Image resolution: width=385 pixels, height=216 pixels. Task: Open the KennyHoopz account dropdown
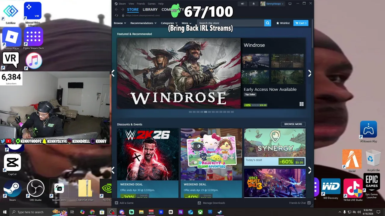pos(272,4)
